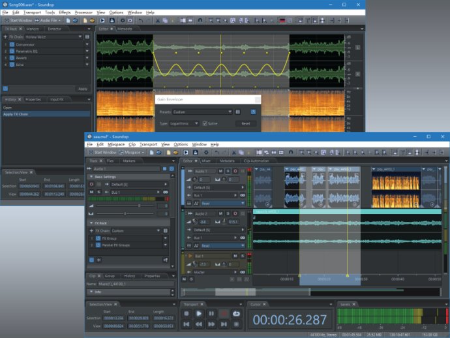Viewport: 450px width, 338px height.
Task: Mute the Audio 1 track in the editor
Action: point(220,171)
